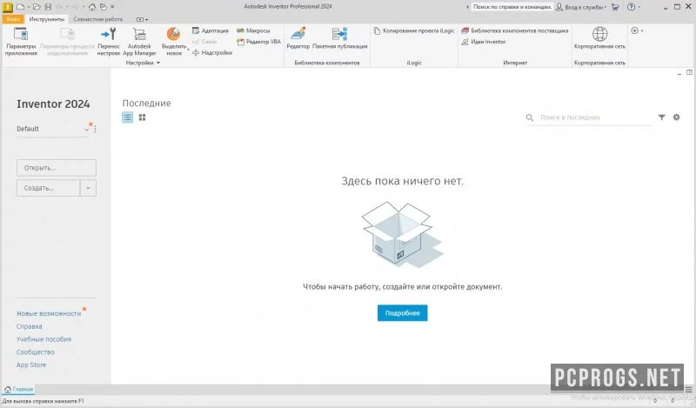Click Пакетная публикация in the ribbon
696x408 pixels.
point(340,37)
